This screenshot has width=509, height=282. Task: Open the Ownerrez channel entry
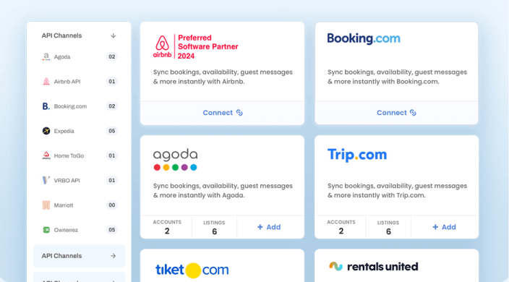pyautogui.click(x=80, y=230)
